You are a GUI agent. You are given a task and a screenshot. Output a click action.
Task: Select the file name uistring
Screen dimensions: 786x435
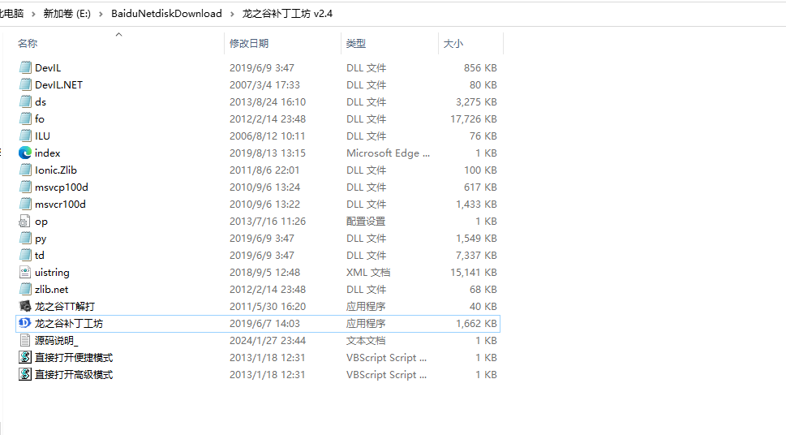52,273
